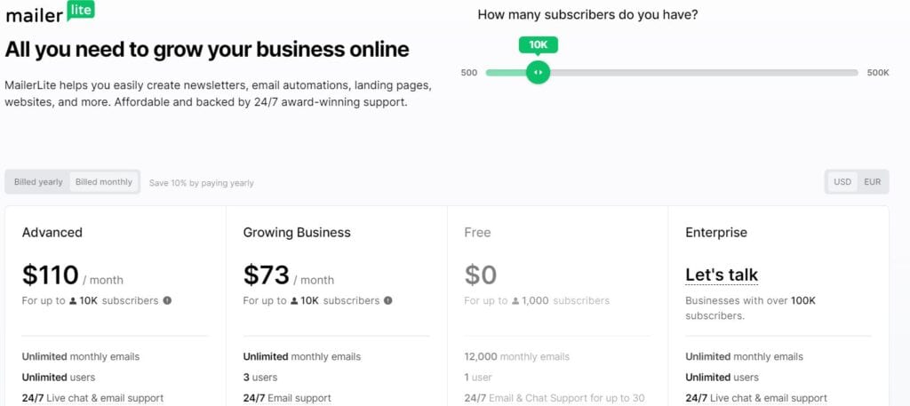Viewport: 910px width, 406px height.
Task: Click 'Unlimited users' in Advanced plan
Action: pos(59,378)
